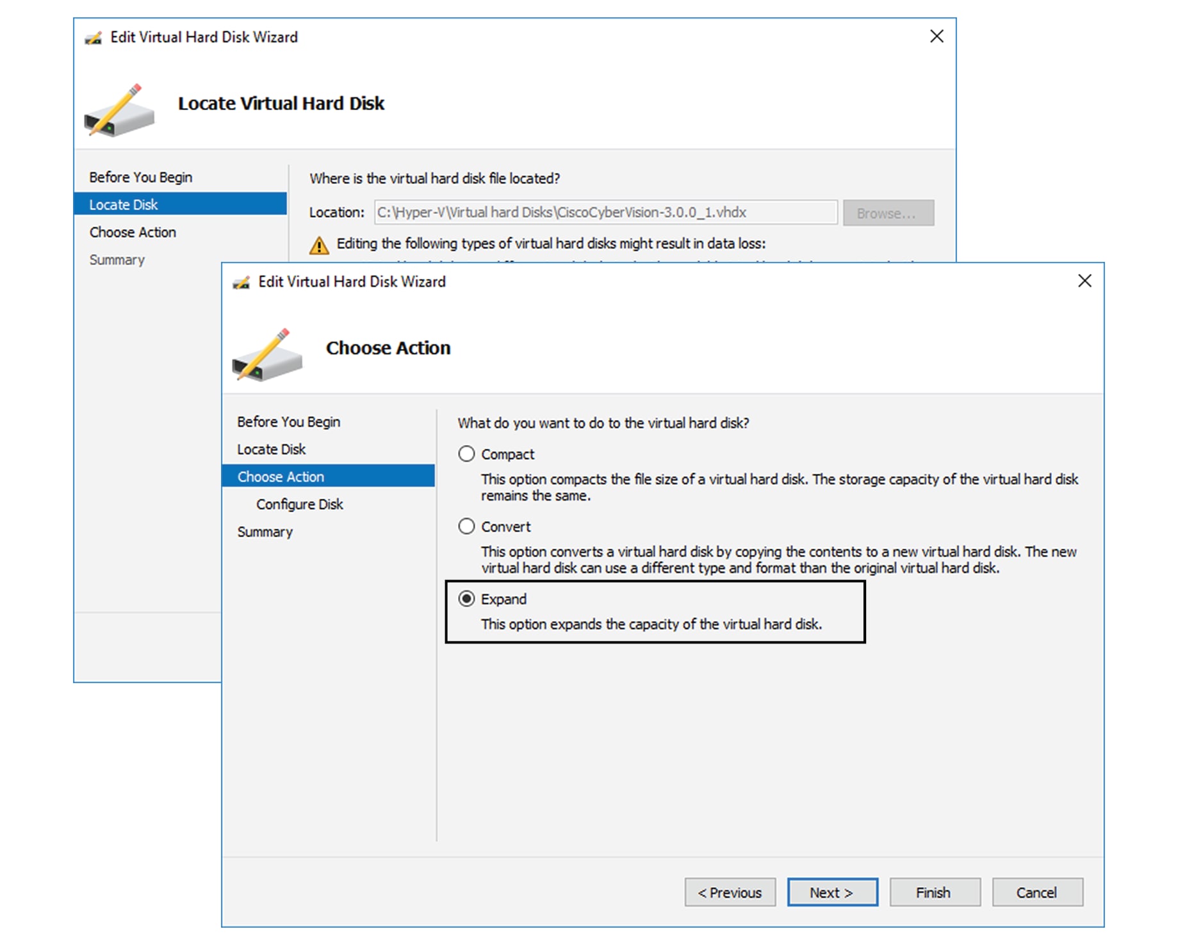This screenshot has height=945, width=1178.
Task: Select the Expand radio option
Action: coord(466,599)
